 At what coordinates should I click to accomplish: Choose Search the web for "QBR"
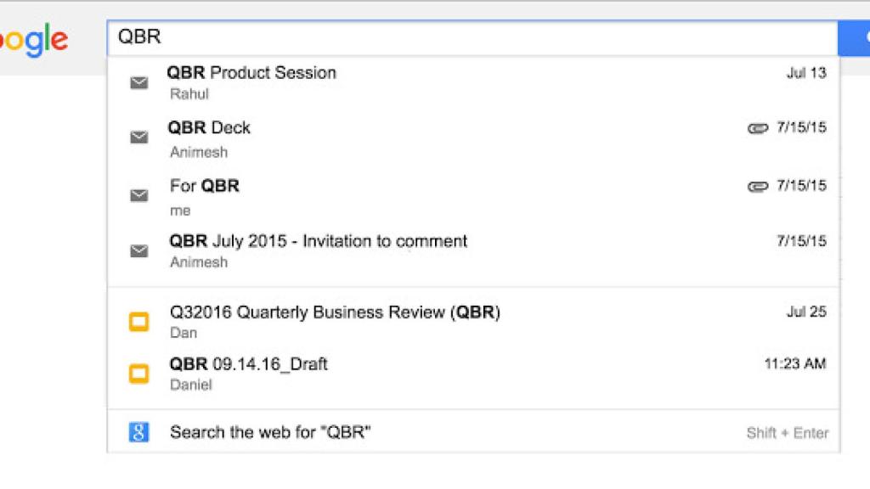pyautogui.click(x=270, y=432)
